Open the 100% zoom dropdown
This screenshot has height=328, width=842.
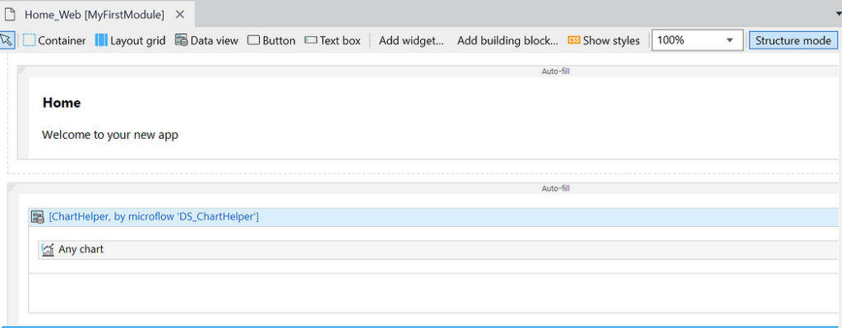[697, 40]
